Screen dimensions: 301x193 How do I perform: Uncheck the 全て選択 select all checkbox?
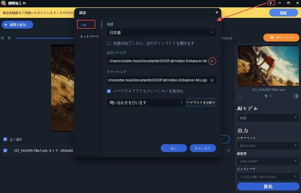(x=5, y=139)
